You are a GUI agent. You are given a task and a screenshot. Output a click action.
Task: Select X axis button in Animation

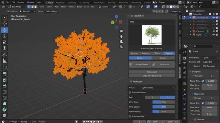pyautogui.click(x=152, y=97)
